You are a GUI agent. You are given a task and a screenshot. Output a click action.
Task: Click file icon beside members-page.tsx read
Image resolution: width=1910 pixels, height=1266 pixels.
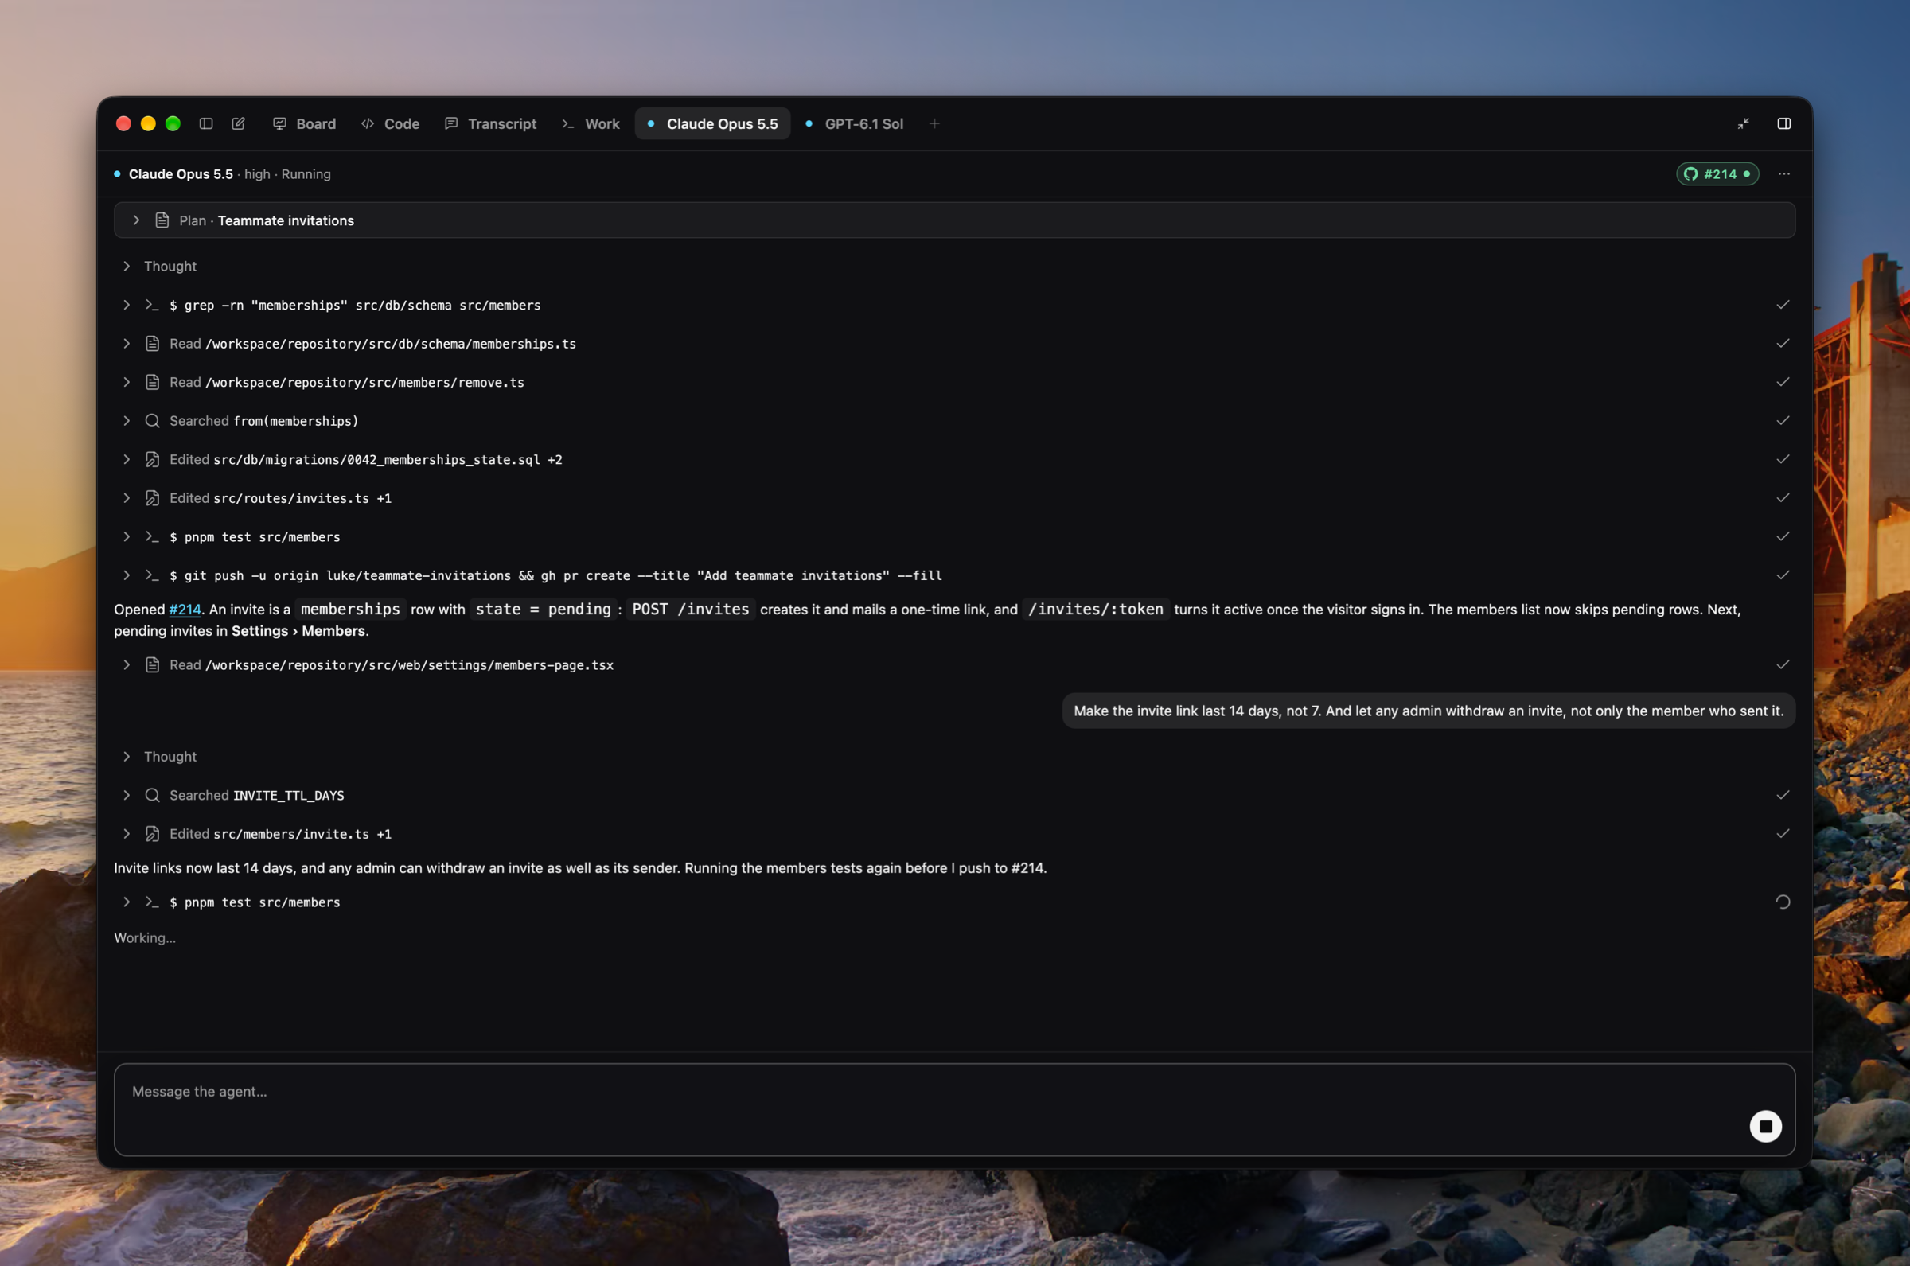pos(152,665)
